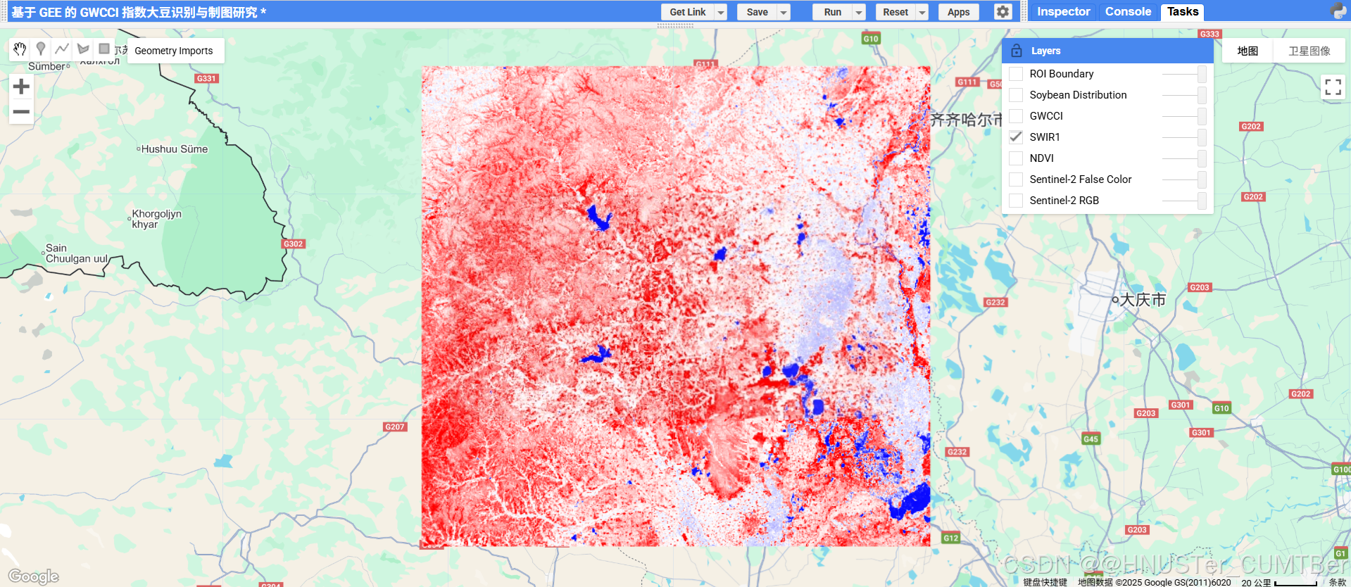Image resolution: width=1351 pixels, height=587 pixels.
Task: Open the Save dropdown arrow
Action: (x=784, y=12)
